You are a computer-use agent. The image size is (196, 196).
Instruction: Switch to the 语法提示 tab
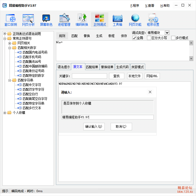tap(64, 67)
